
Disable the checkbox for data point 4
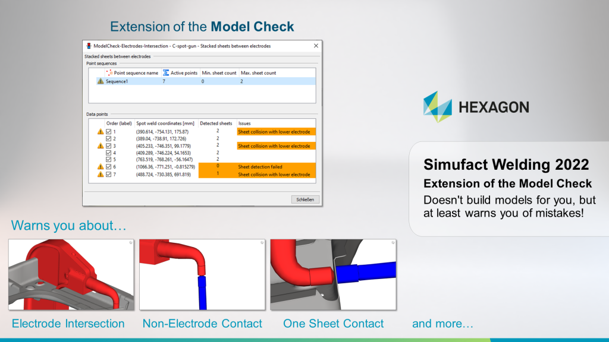click(108, 152)
